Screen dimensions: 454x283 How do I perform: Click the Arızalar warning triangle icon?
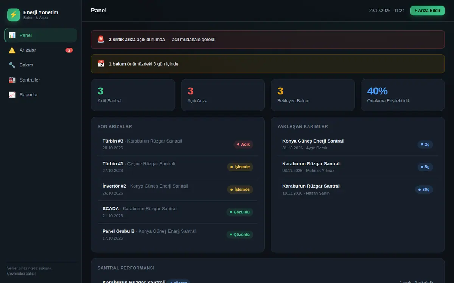point(12,50)
